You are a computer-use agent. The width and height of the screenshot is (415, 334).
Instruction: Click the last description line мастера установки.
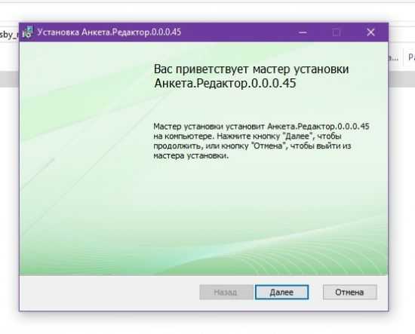[x=191, y=156]
